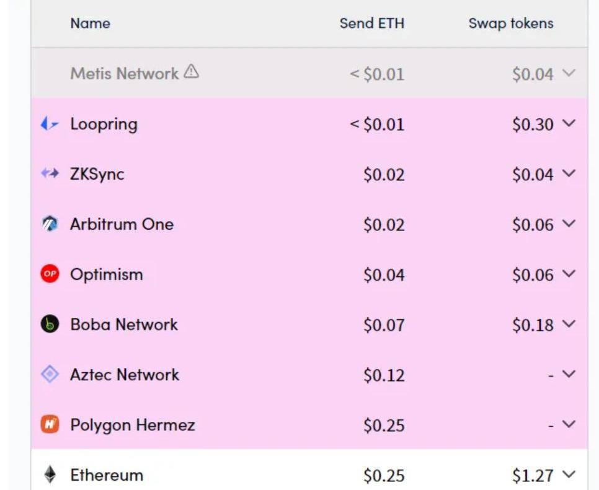Expand the Polygon Hermez row chevron

(x=569, y=424)
